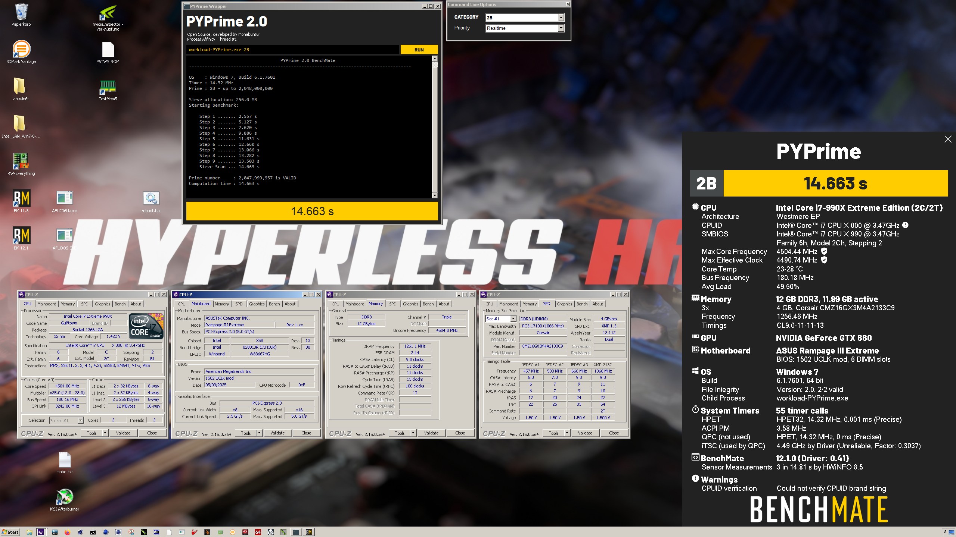Click Close in the CPU-Z SPD window
This screenshot has height=537, width=956.
click(x=614, y=433)
